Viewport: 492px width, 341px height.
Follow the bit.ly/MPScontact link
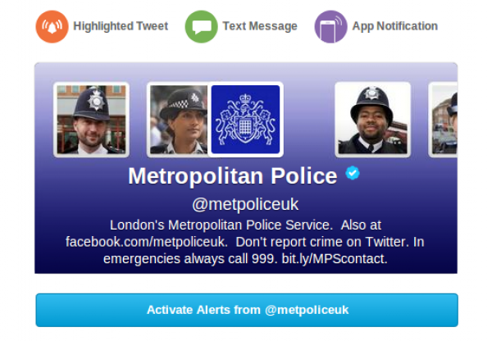(335, 259)
